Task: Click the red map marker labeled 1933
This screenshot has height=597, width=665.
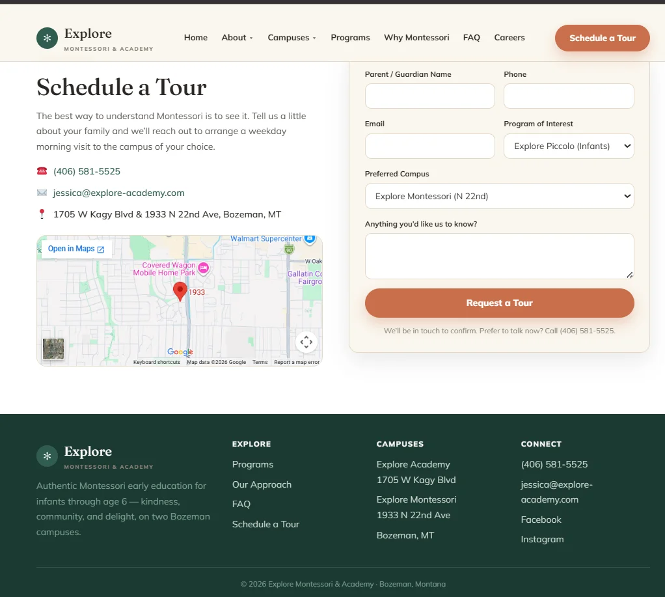Action: pos(180,291)
